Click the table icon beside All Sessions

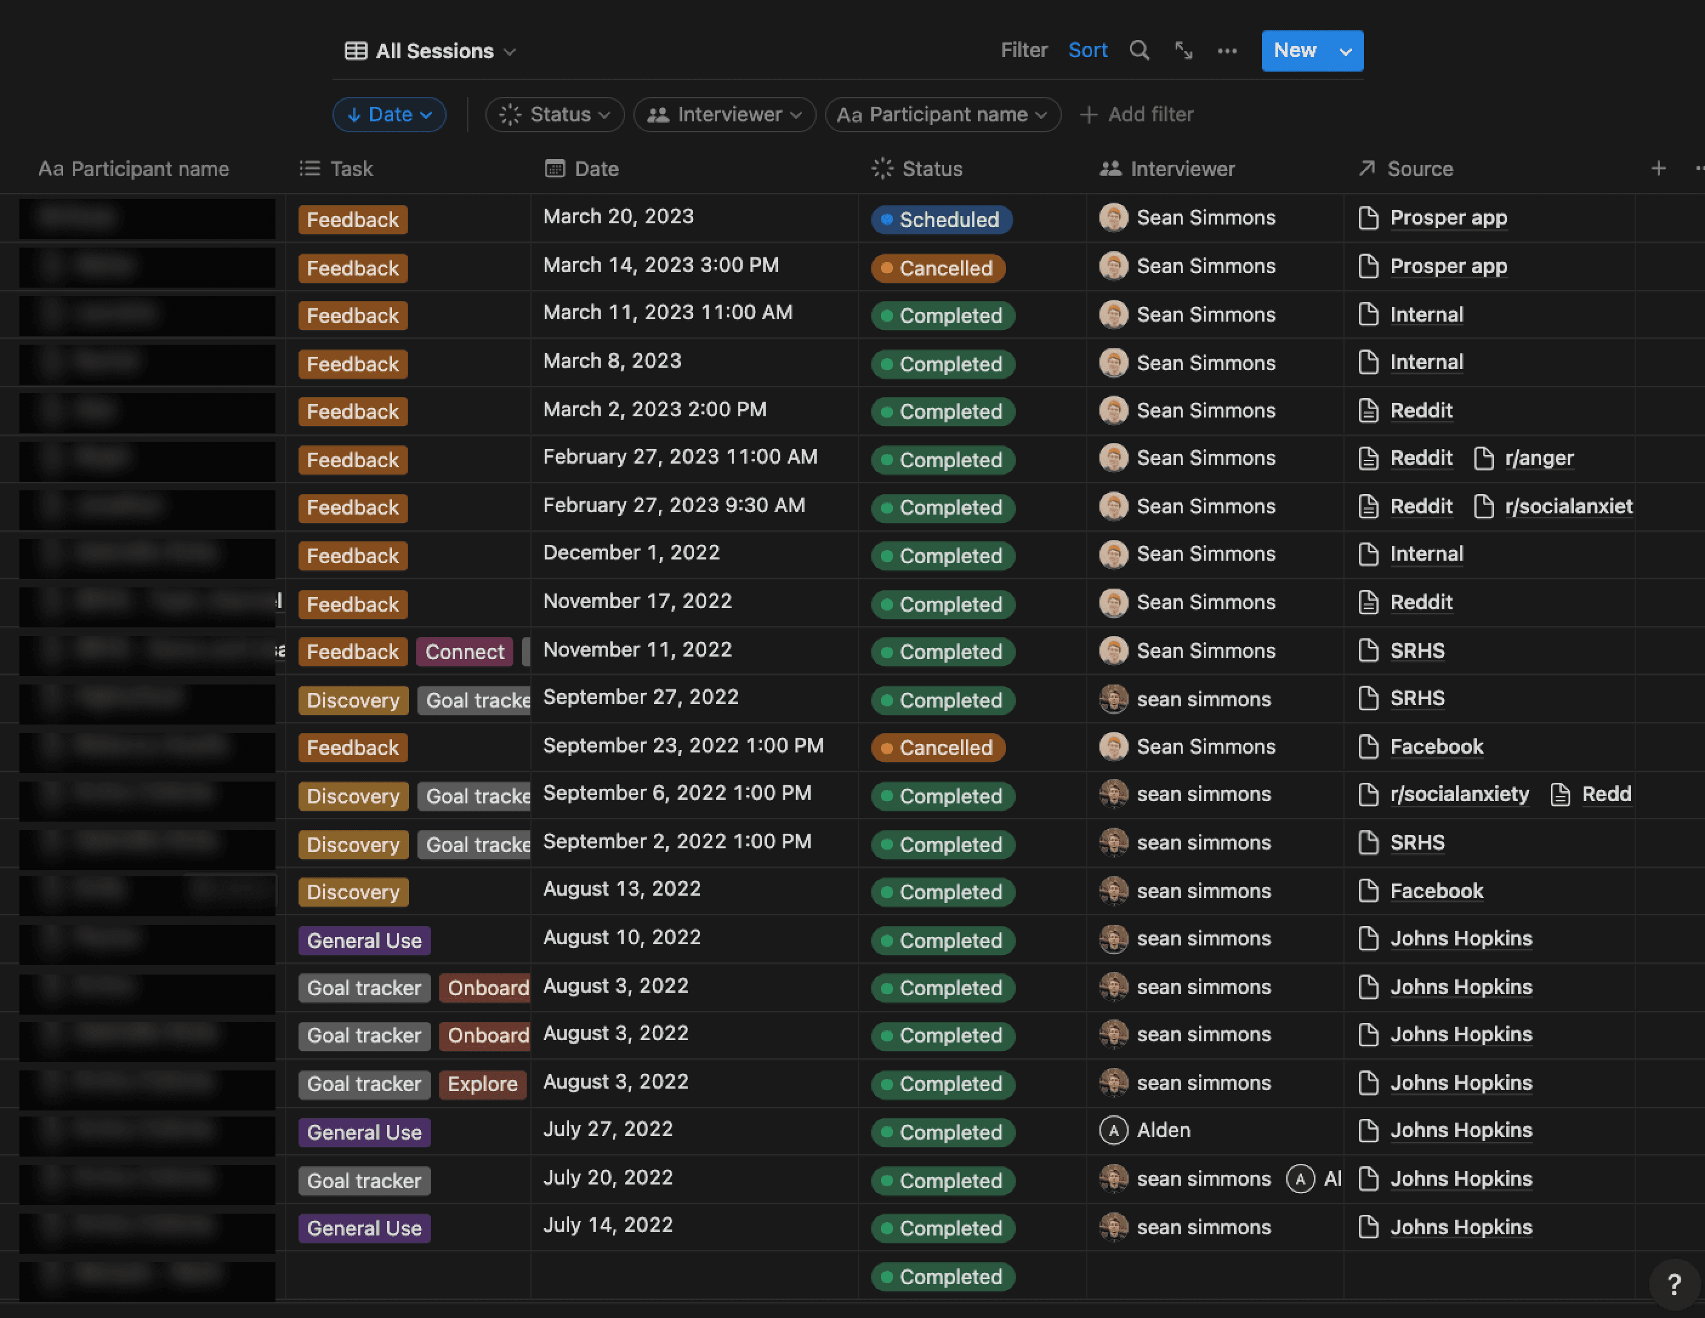pos(356,51)
